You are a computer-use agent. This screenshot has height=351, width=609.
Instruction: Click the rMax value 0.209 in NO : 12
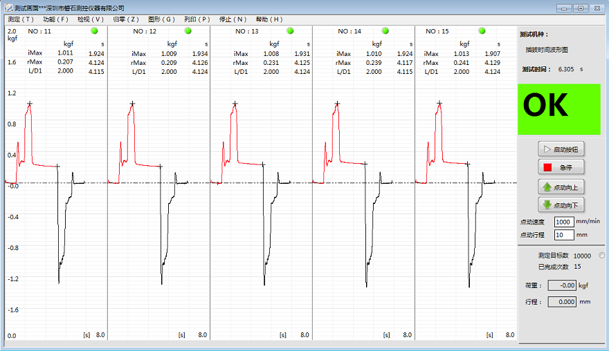tap(169, 62)
